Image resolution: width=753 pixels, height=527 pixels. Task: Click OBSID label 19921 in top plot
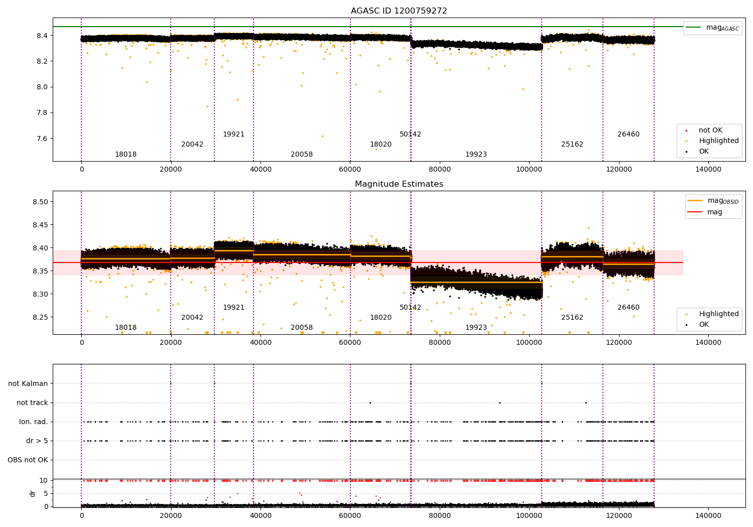tap(233, 135)
